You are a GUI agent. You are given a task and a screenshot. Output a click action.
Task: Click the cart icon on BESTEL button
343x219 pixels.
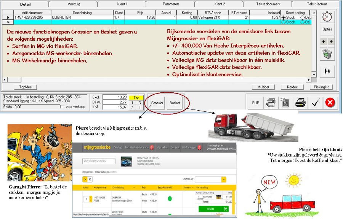pyautogui.click(x=225, y=209)
